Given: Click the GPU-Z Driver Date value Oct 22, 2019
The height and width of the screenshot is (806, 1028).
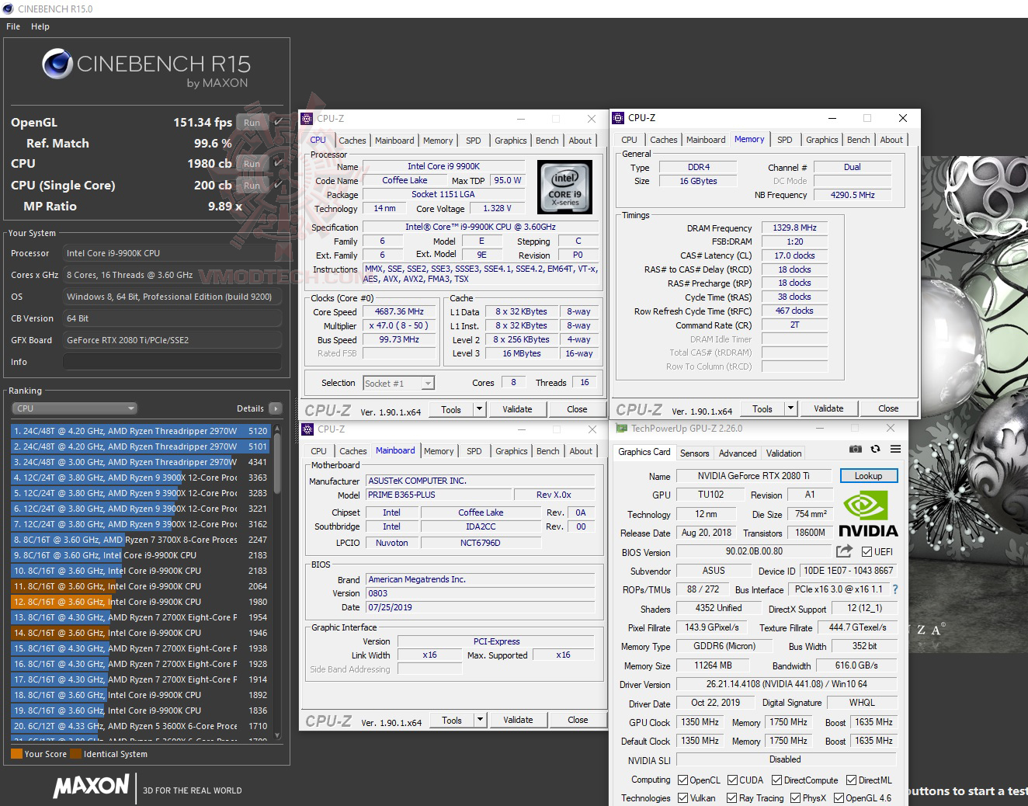Looking at the screenshot, I should tap(715, 703).
